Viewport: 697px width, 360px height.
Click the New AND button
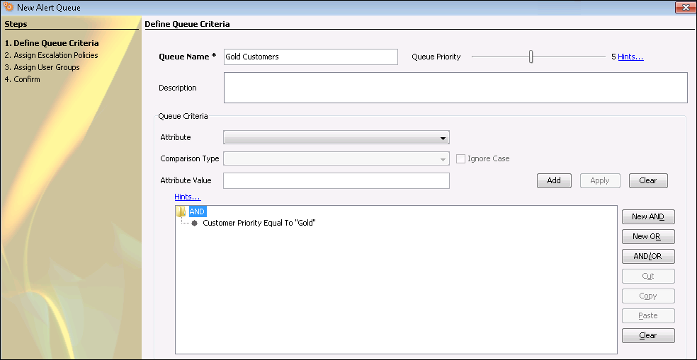point(648,216)
